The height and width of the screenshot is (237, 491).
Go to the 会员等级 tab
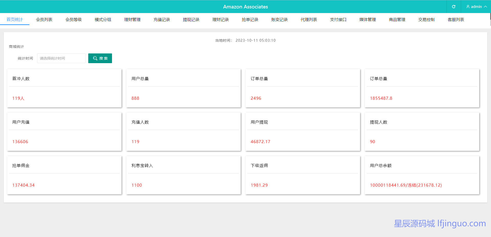click(x=73, y=20)
